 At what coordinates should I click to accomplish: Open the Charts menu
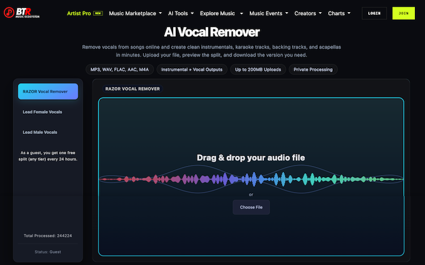tap(336, 13)
